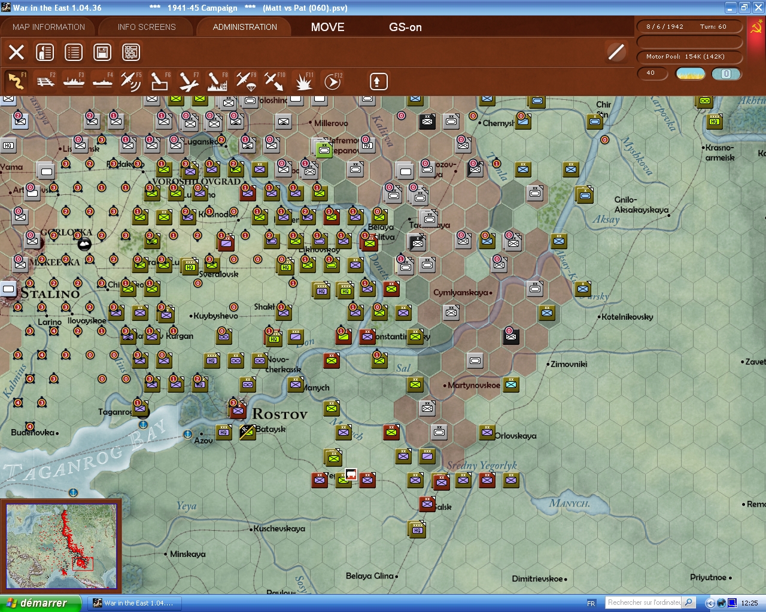Click the round slash icon near date panel

(x=616, y=52)
